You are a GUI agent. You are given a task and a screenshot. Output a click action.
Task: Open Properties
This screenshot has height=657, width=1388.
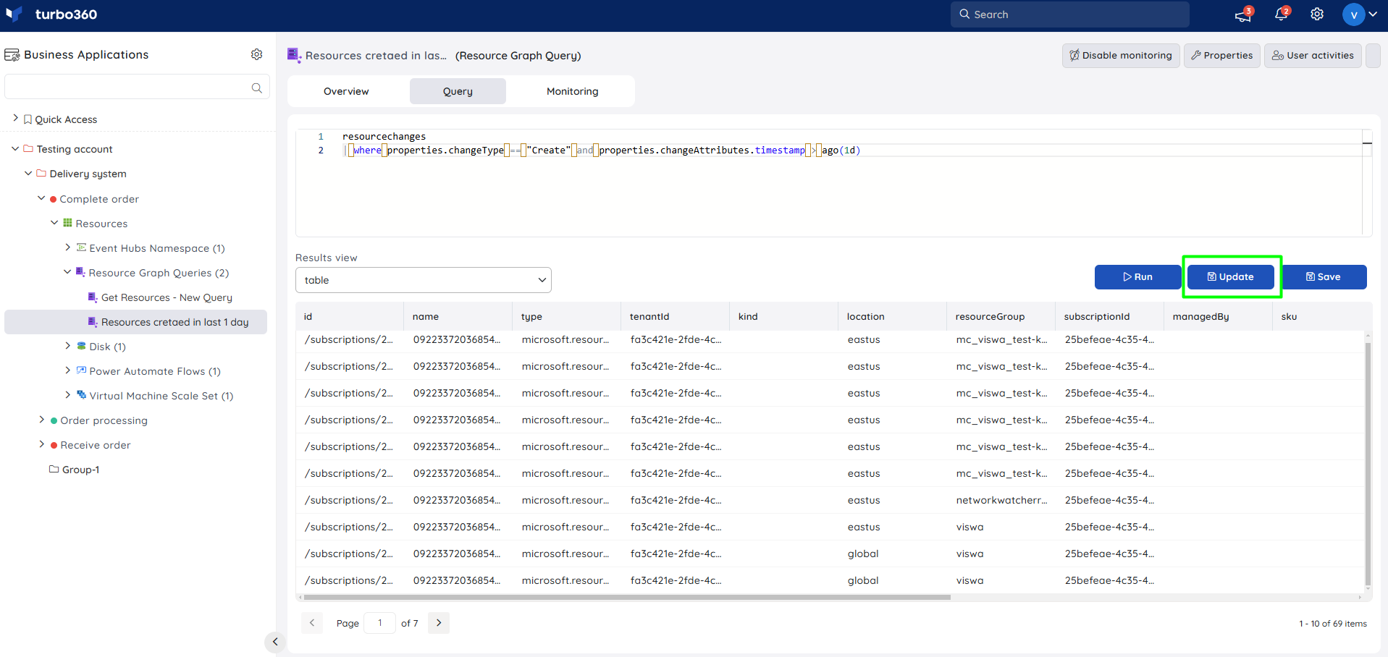point(1222,56)
